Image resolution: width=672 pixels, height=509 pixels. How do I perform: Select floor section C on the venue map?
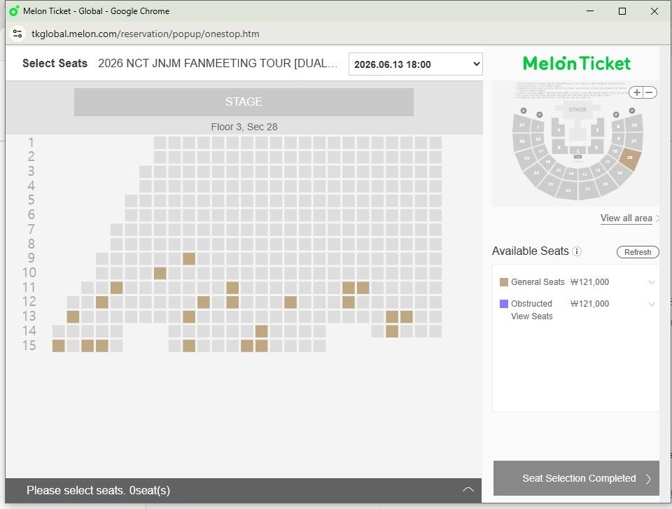[577, 150]
